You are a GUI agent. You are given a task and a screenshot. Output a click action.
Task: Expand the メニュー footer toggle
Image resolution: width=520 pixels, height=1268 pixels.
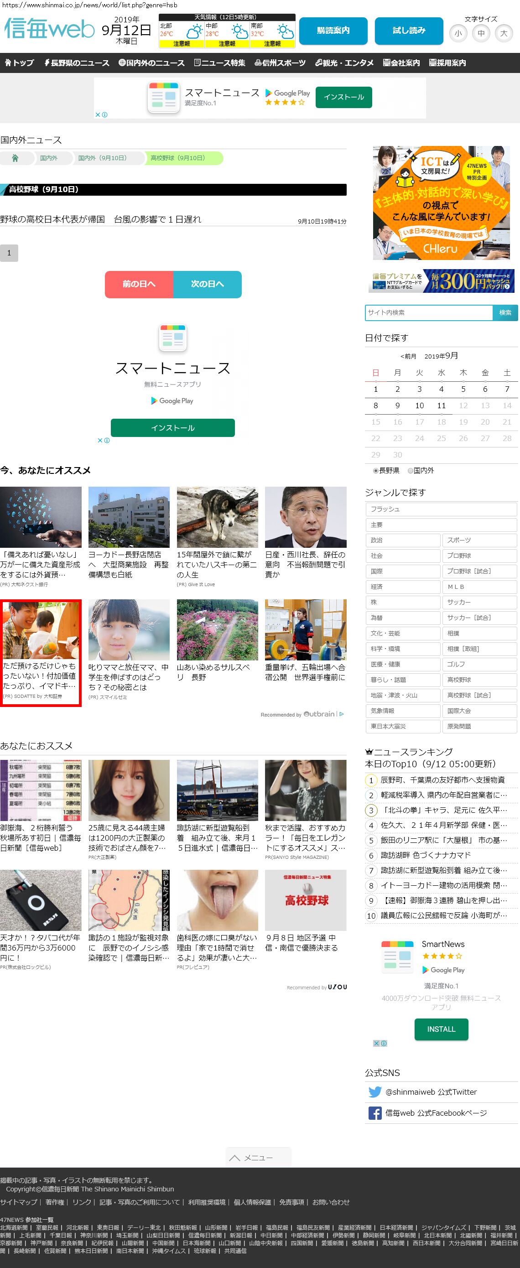(x=258, y=1158)
